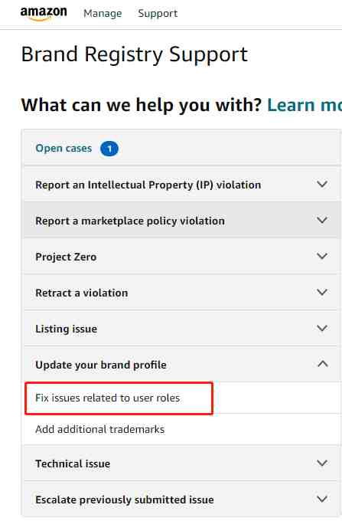Expand the Project Zero chevron
This screenshot has height=521, width=342.
pyautogui.click(x=322, y=256)
